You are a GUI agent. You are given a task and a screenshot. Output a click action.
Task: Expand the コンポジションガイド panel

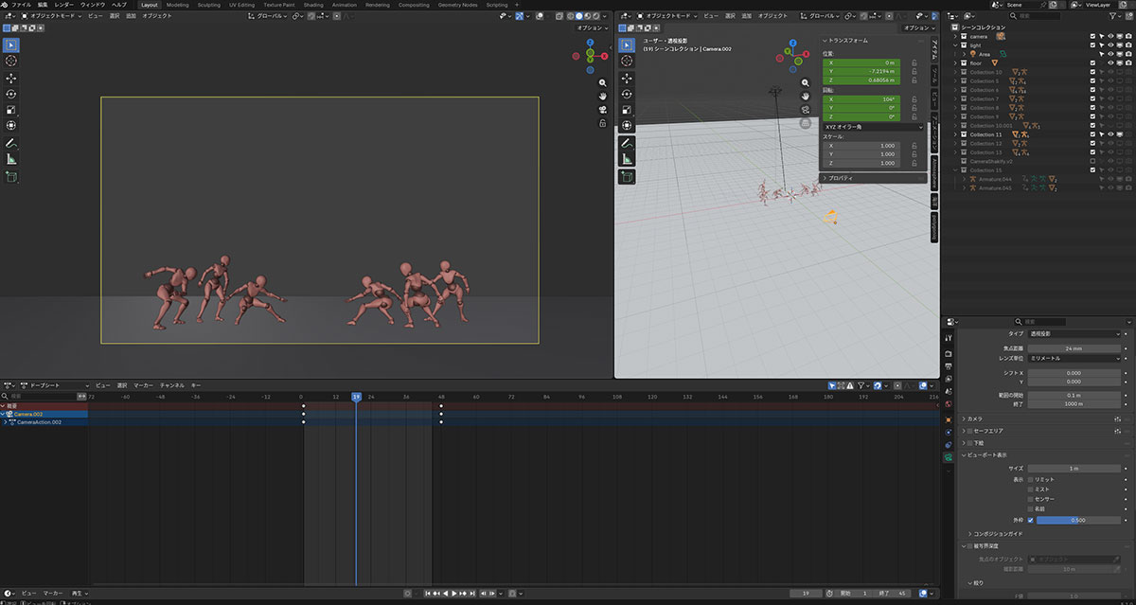(997, 534)
